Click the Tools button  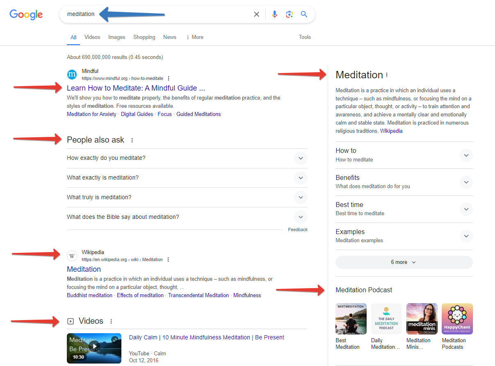click(305, 37)
